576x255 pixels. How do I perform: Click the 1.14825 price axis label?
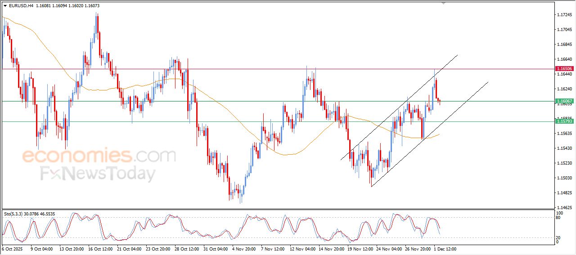(x=565, y=193)
